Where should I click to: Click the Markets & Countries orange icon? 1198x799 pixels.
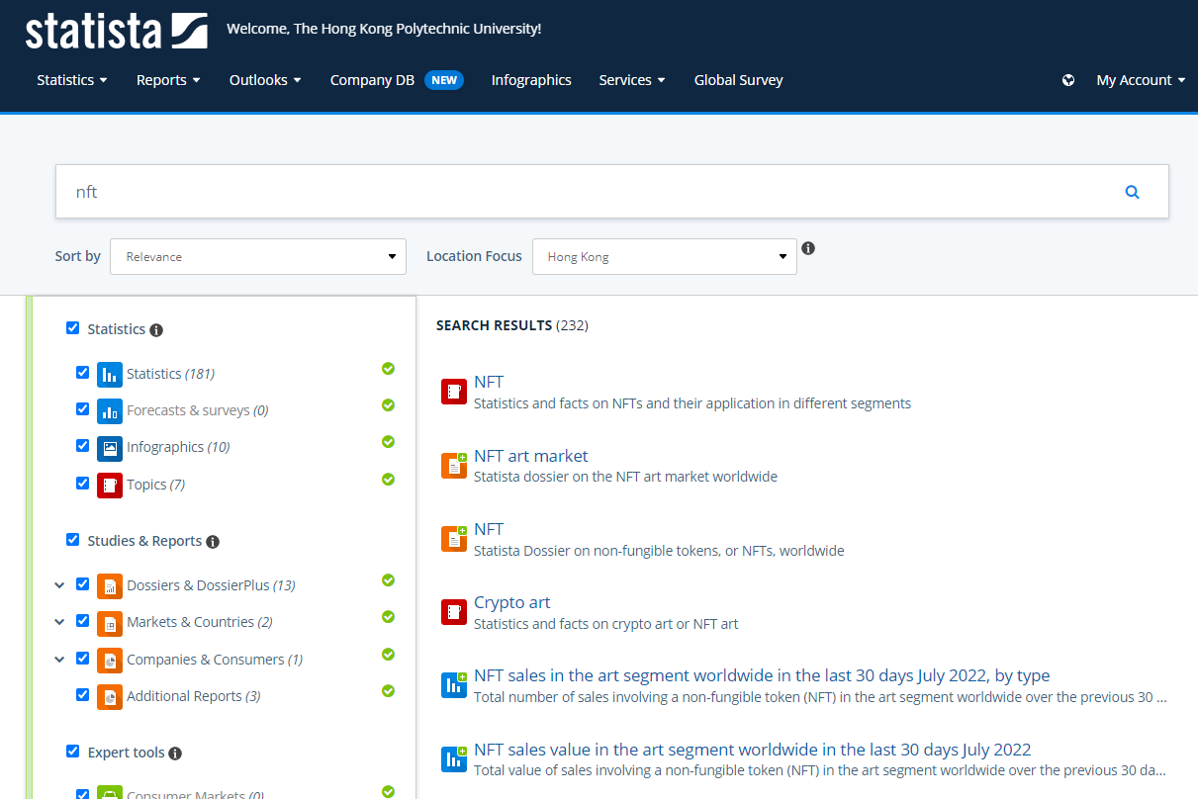(x=109, y=622)
